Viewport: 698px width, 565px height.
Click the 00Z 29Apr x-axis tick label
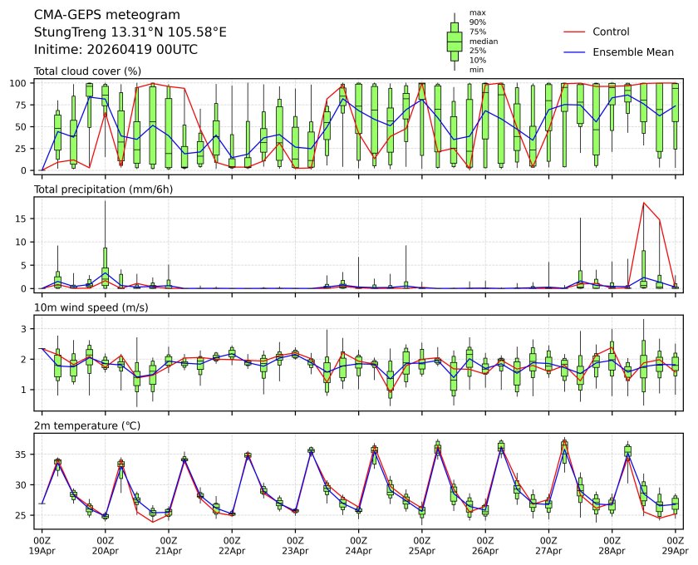pyautogui.click(x=675, y=545)
